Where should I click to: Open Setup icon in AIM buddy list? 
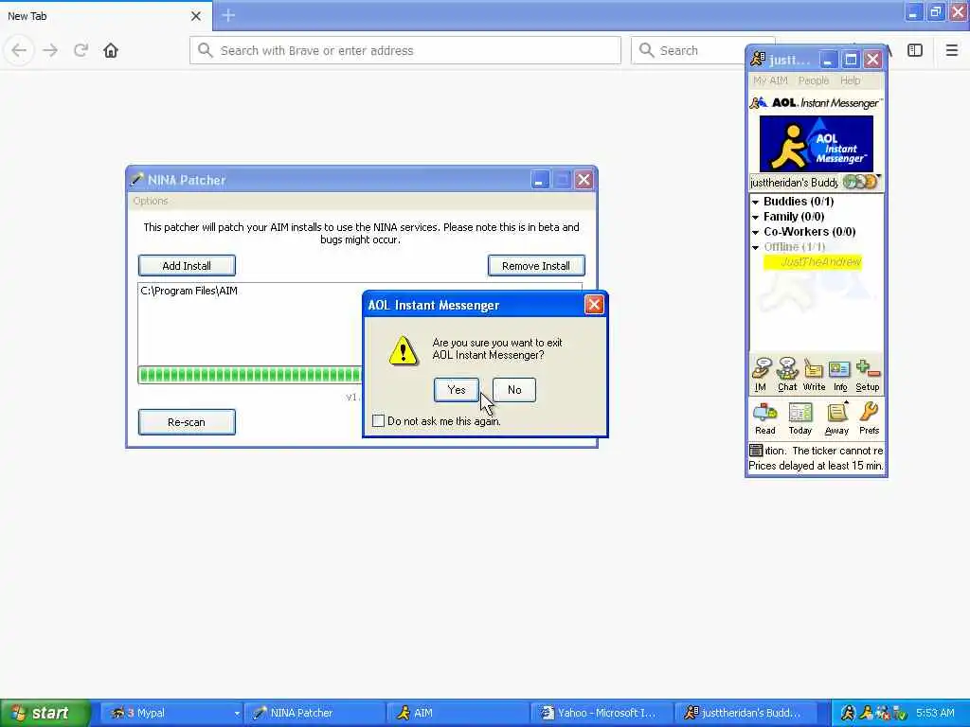(868, 375)
